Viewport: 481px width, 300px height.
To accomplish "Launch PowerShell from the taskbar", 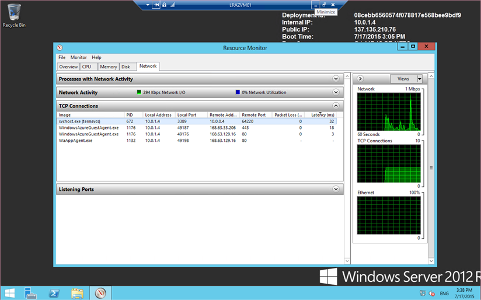I will coord(54,293).
